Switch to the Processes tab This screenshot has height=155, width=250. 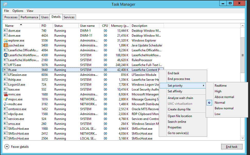click(x=11, y=17)
